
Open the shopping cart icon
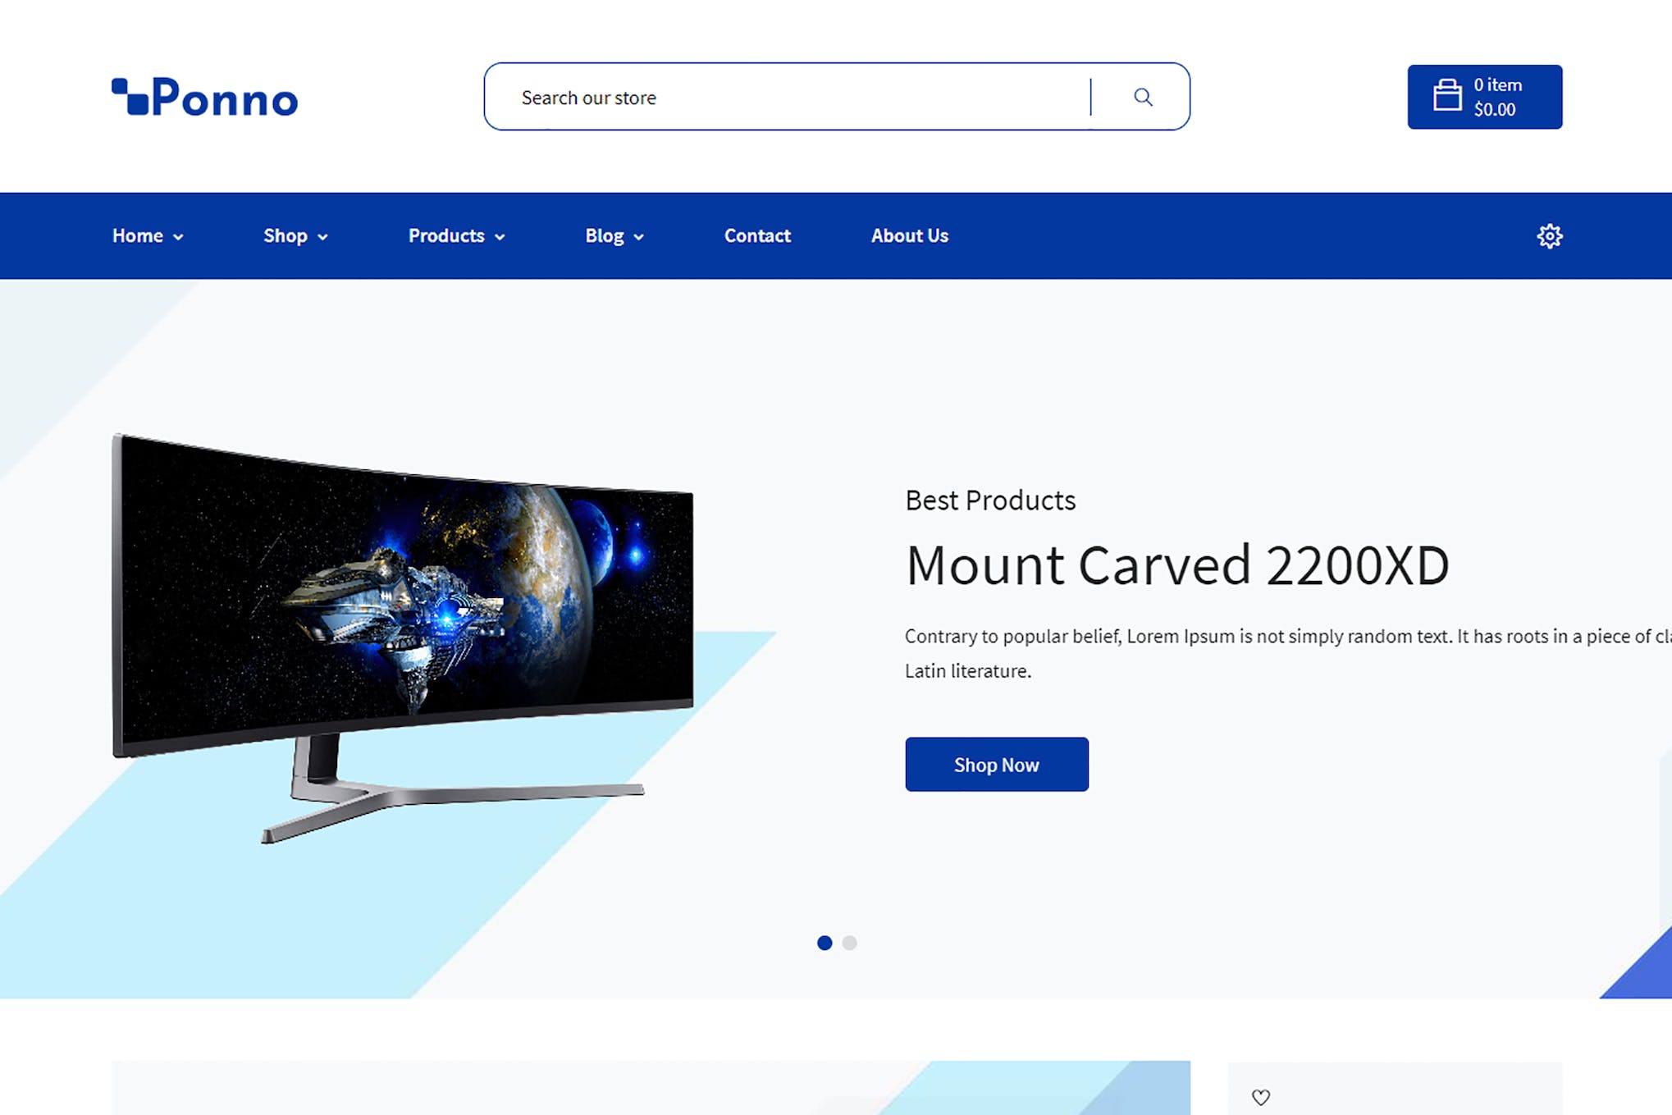coord(1447,96)
